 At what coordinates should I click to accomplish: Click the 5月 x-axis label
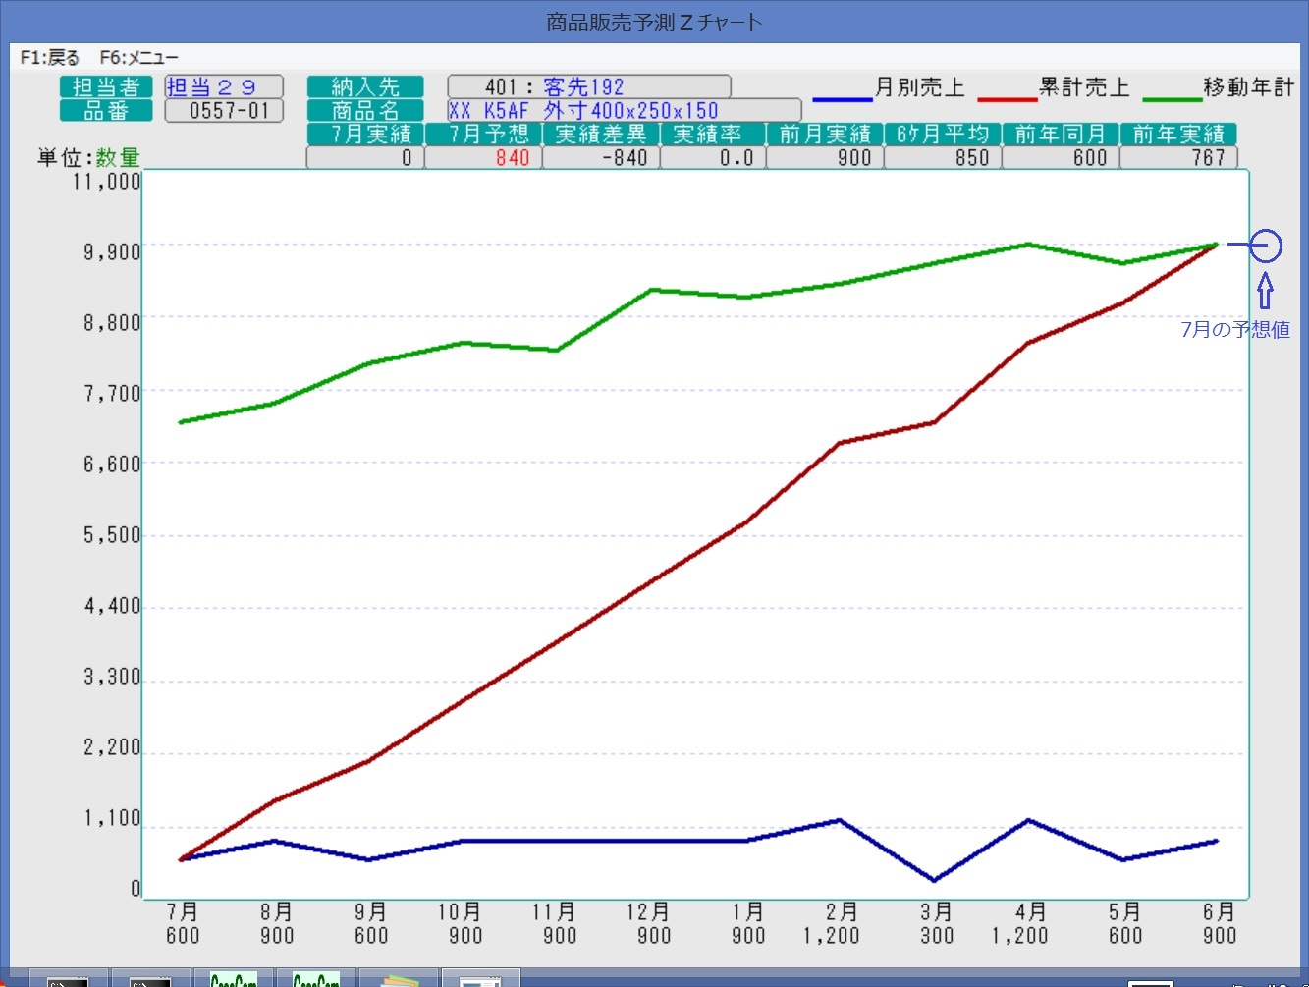[x=1125, y=912]
